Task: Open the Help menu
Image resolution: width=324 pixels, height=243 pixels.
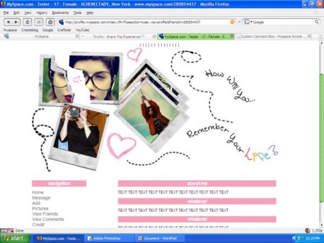Action: click(90, 13)
